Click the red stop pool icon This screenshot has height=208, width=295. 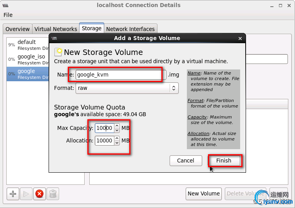(39, 193)
